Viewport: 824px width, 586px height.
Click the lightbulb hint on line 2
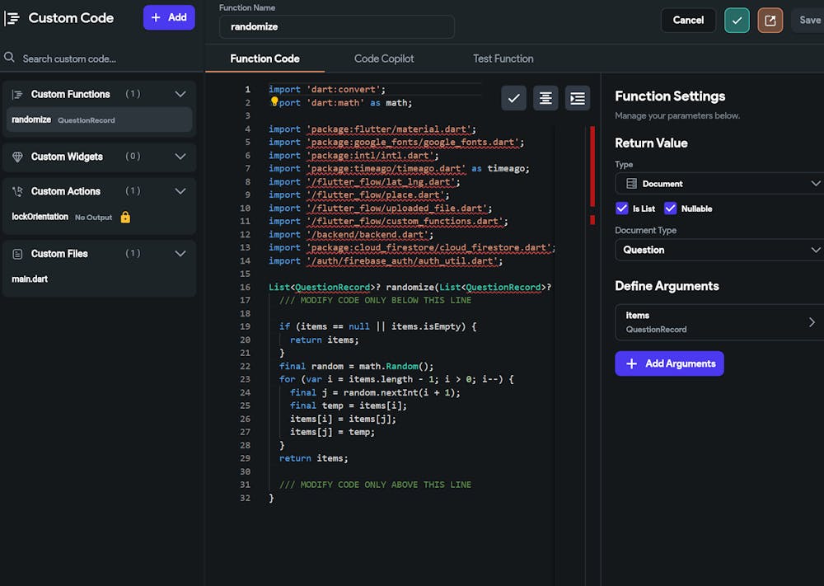[275, 102]
